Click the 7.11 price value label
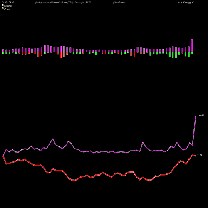 tap(200, 155)
